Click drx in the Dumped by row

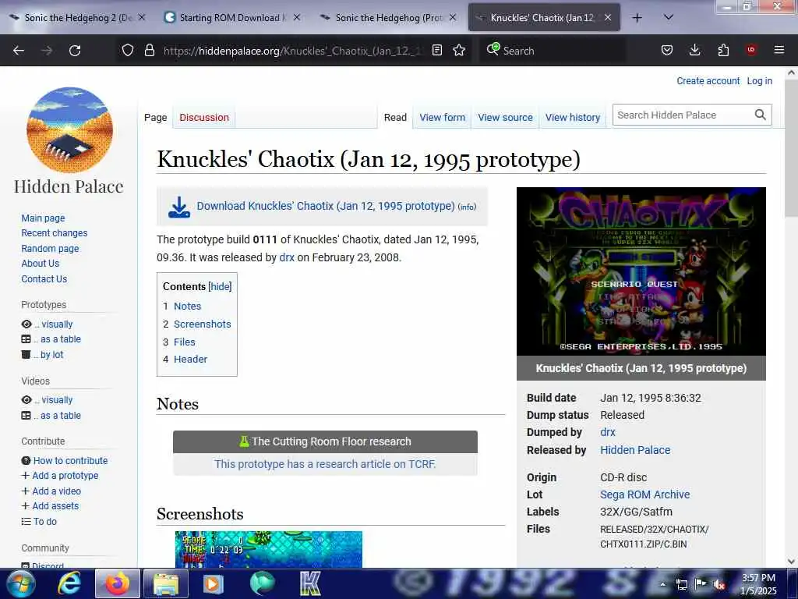[608, 432]
